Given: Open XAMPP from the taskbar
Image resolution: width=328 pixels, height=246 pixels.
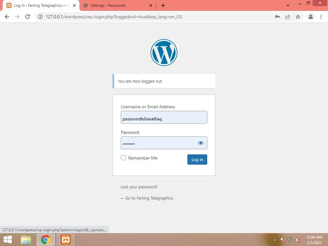Looking at the screenshot, I should pos(65,240).
